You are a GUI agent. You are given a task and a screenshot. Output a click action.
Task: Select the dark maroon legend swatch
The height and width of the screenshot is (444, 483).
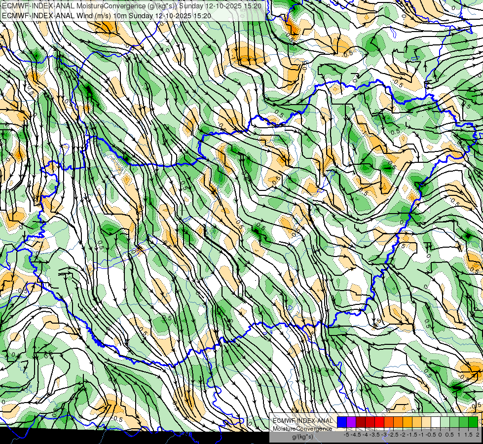361,422
